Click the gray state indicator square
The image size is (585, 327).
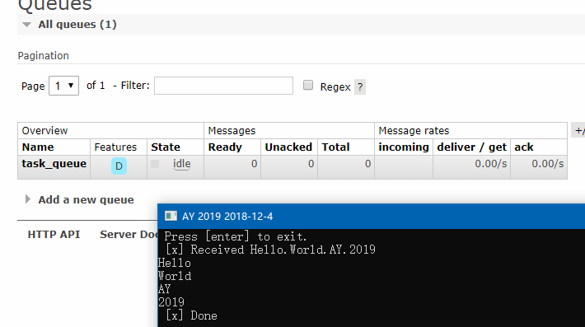[x=155, y=164]
